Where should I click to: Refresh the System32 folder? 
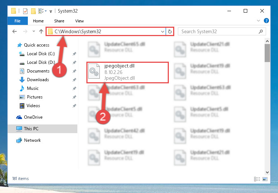170,31
